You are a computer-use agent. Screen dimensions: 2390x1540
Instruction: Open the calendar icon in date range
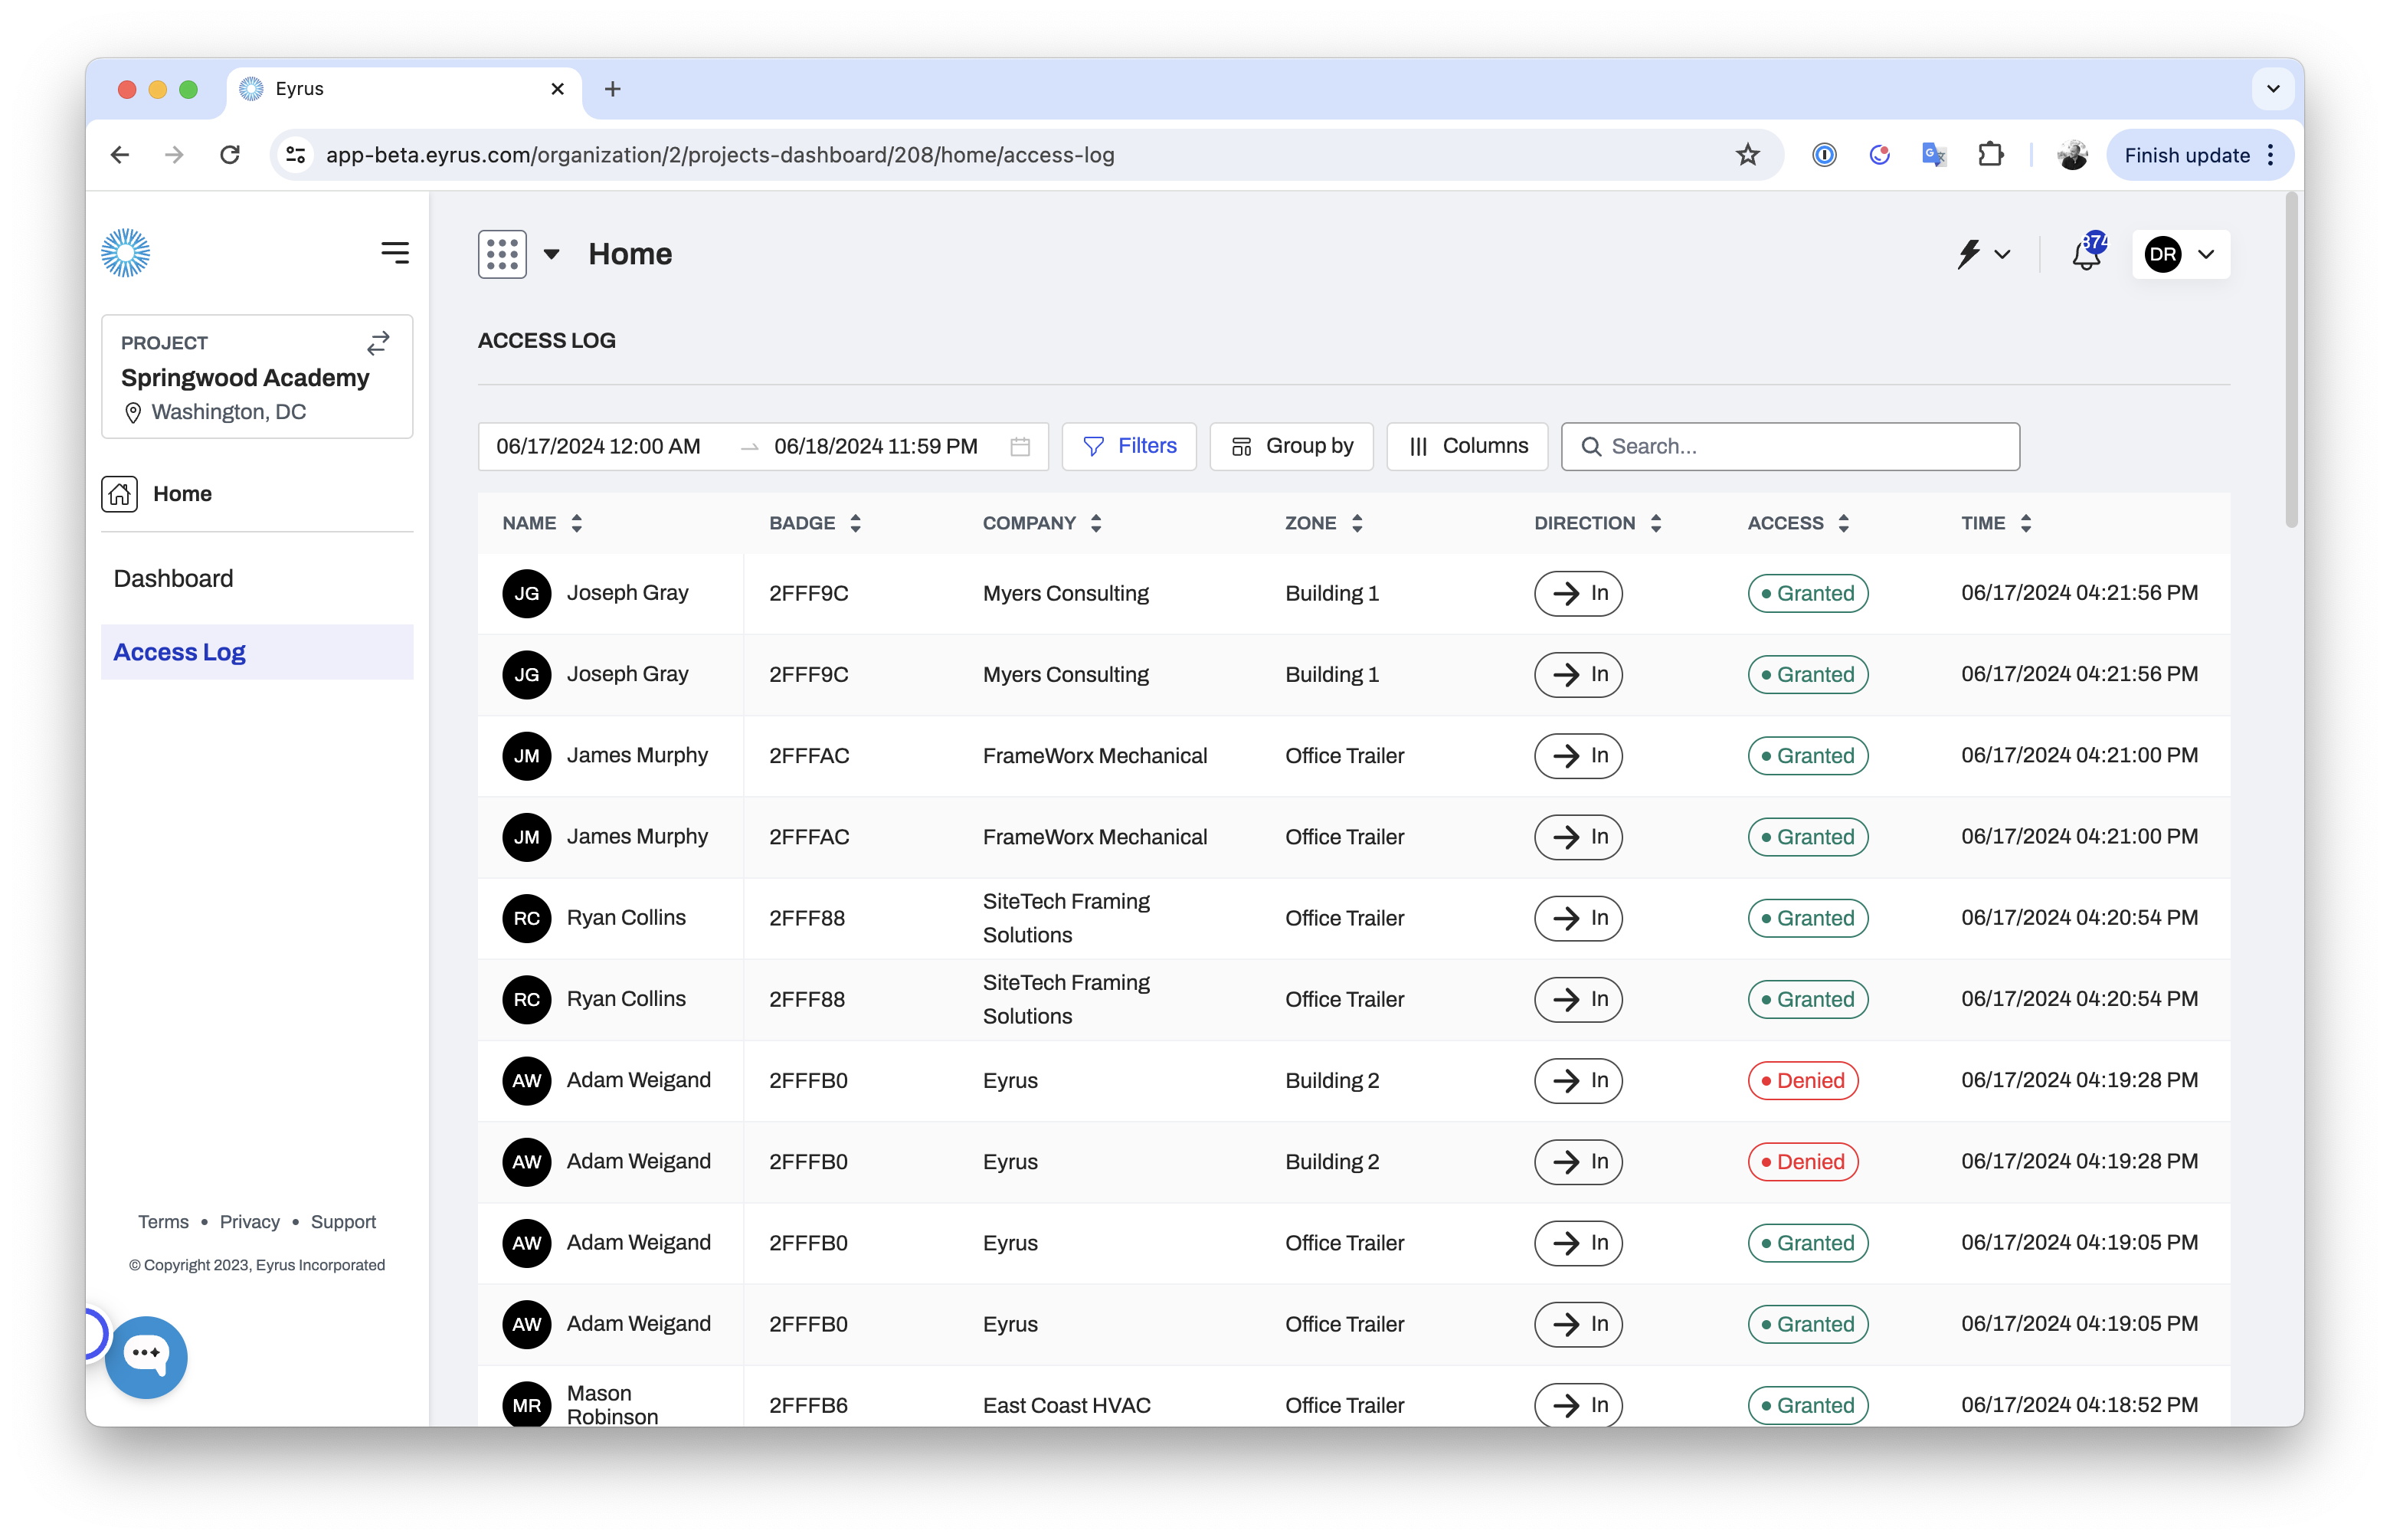coord(1020,446)
